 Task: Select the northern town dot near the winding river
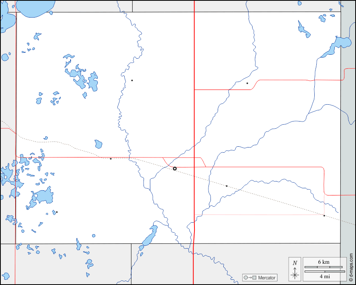click(132, 80)
